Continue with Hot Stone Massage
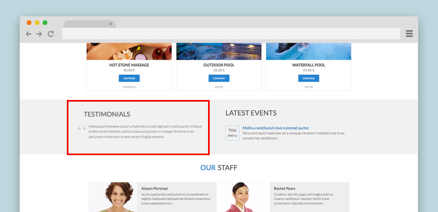438x212 pixels. tap(129, 78)
